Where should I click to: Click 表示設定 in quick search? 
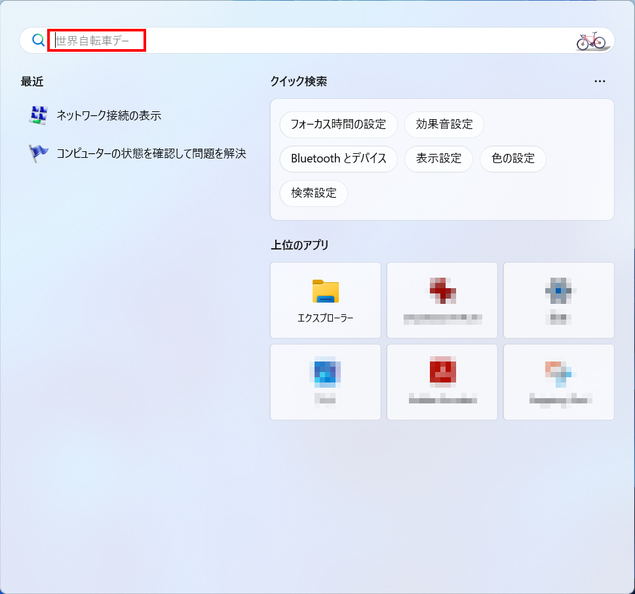tap(438, 158)
